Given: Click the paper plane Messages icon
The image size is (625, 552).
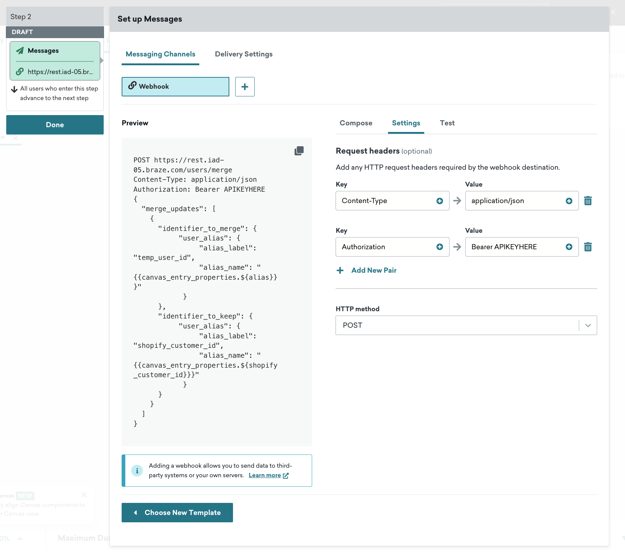Looking at the screenshot, I should [x=20, y=51].
